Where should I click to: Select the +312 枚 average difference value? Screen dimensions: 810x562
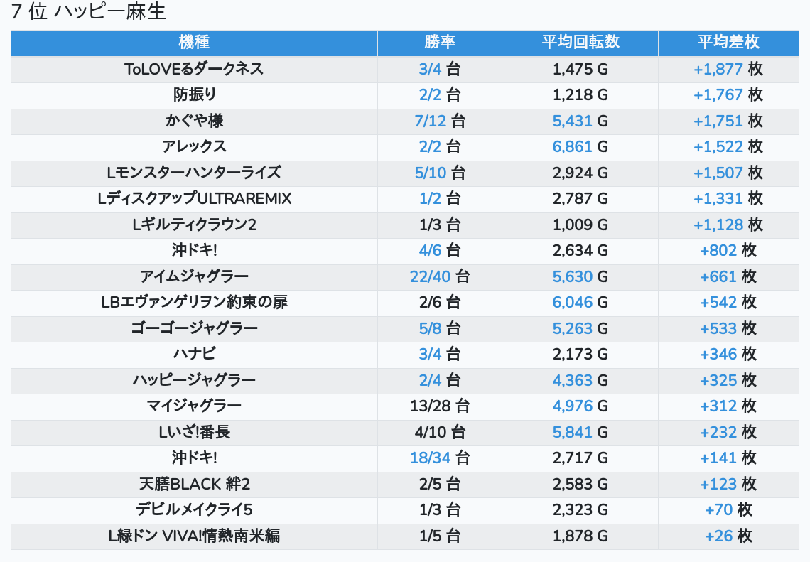tap(728, 406)
